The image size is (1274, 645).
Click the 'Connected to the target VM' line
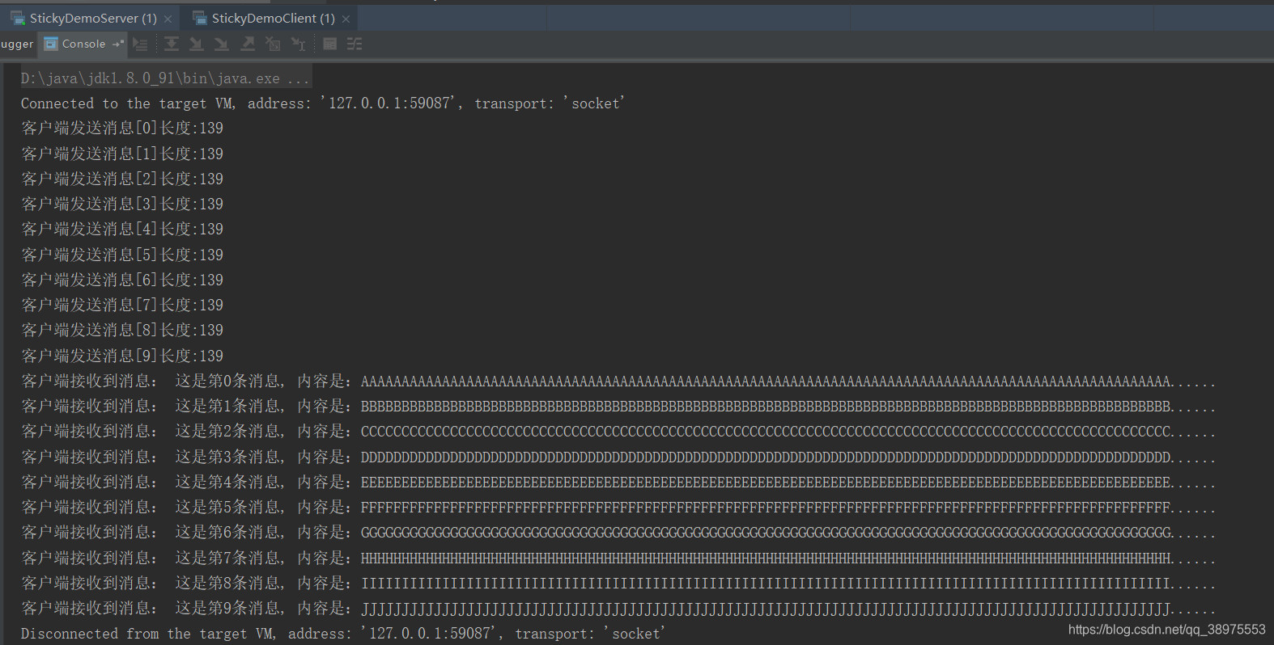click(323, 103)
